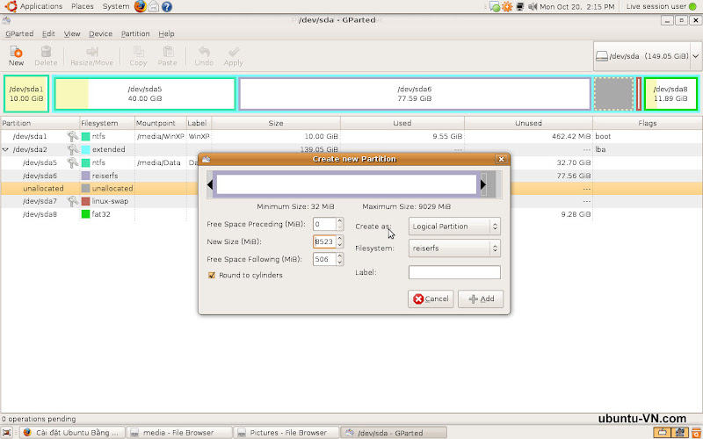Open the System menu in top panel

coord(116,6)
